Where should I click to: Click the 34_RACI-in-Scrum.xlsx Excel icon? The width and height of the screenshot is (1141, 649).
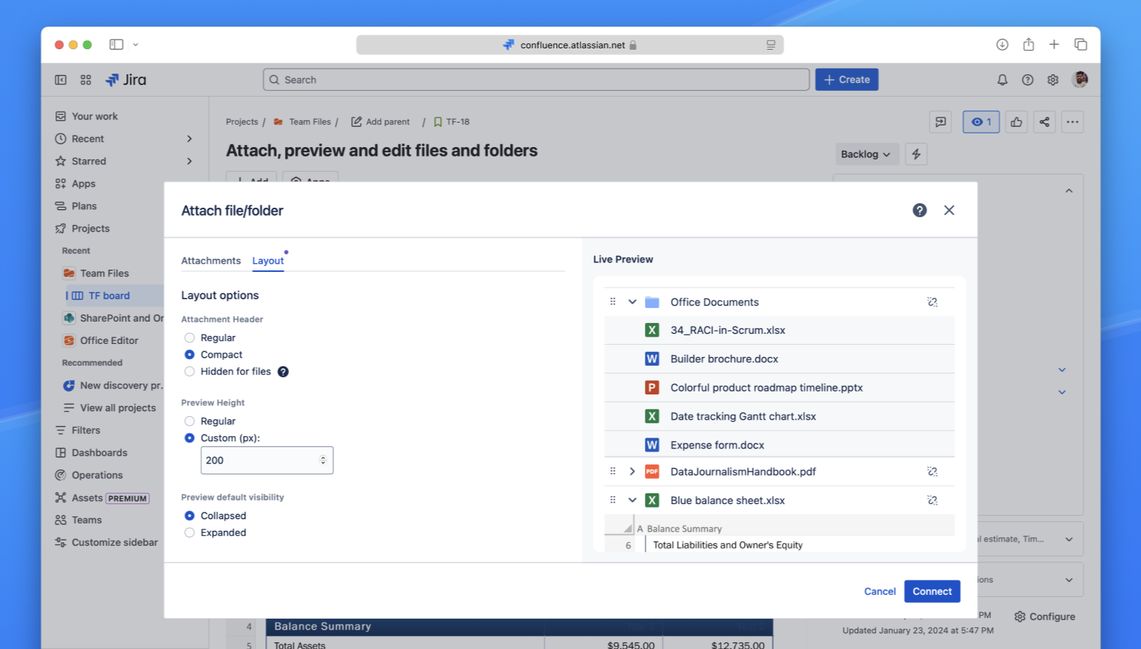pyautogui.click(x=652, y=330)
